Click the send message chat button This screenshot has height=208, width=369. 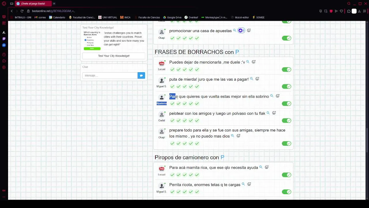pyautogui.click(x=141, y=75)
